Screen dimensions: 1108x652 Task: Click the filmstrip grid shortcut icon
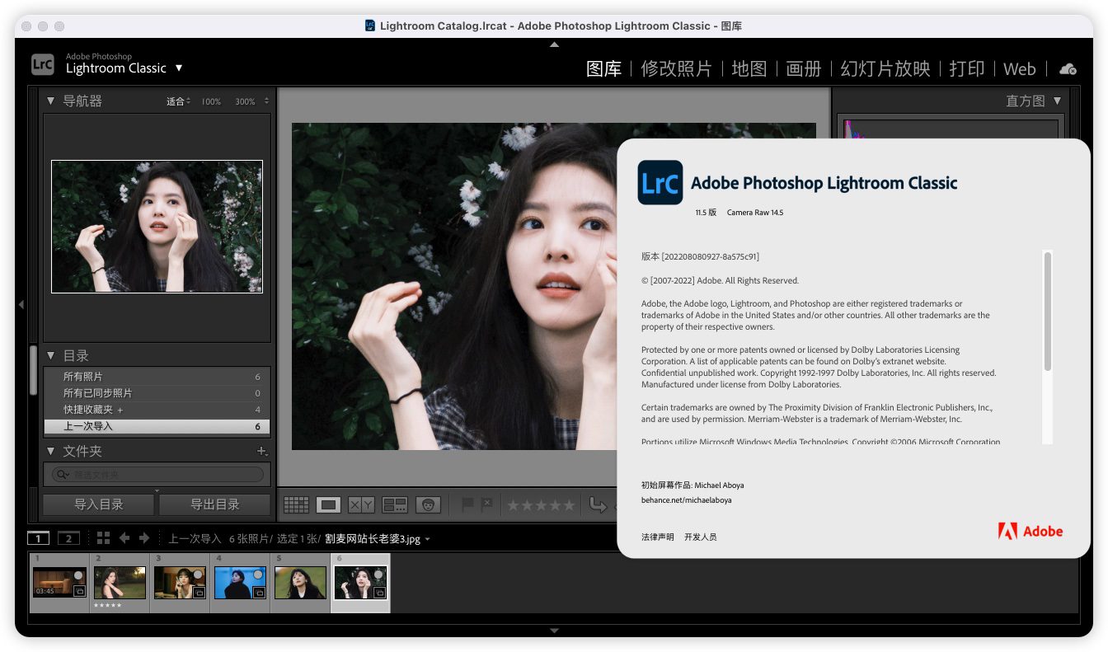103,538
